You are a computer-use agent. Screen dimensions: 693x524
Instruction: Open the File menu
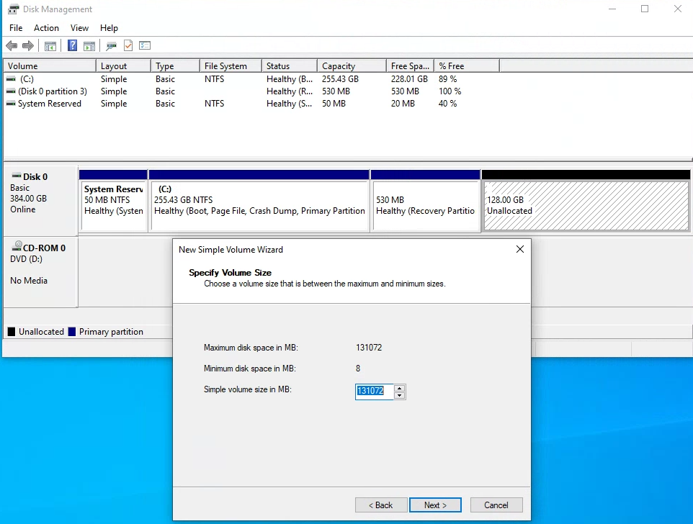16,28
